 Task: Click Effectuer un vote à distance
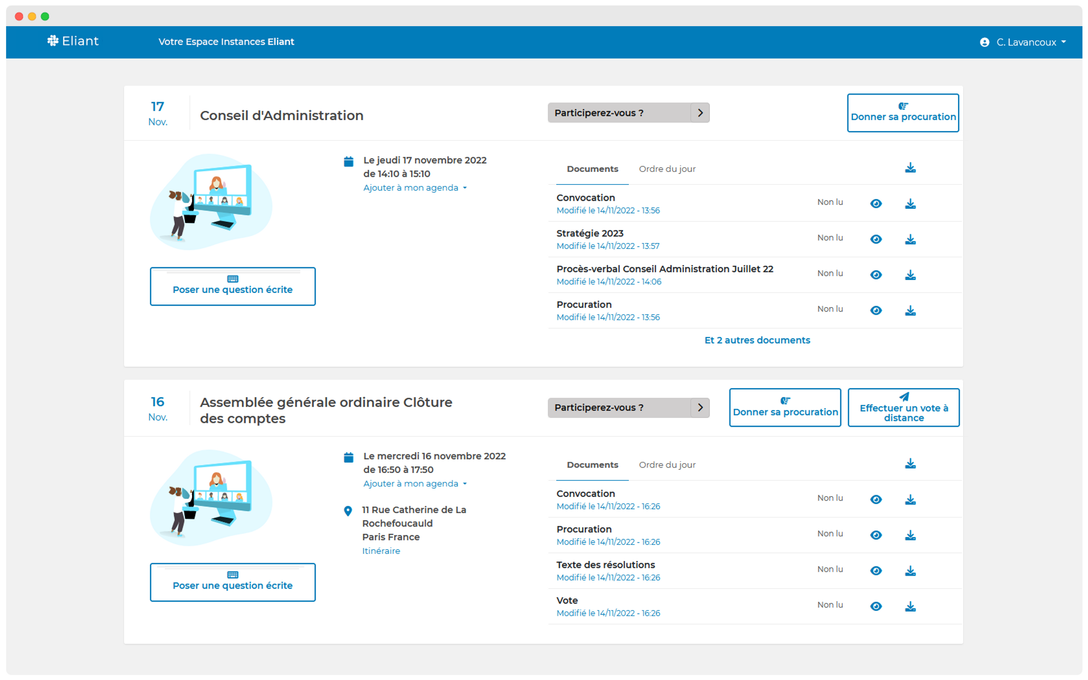coord(903,408)
